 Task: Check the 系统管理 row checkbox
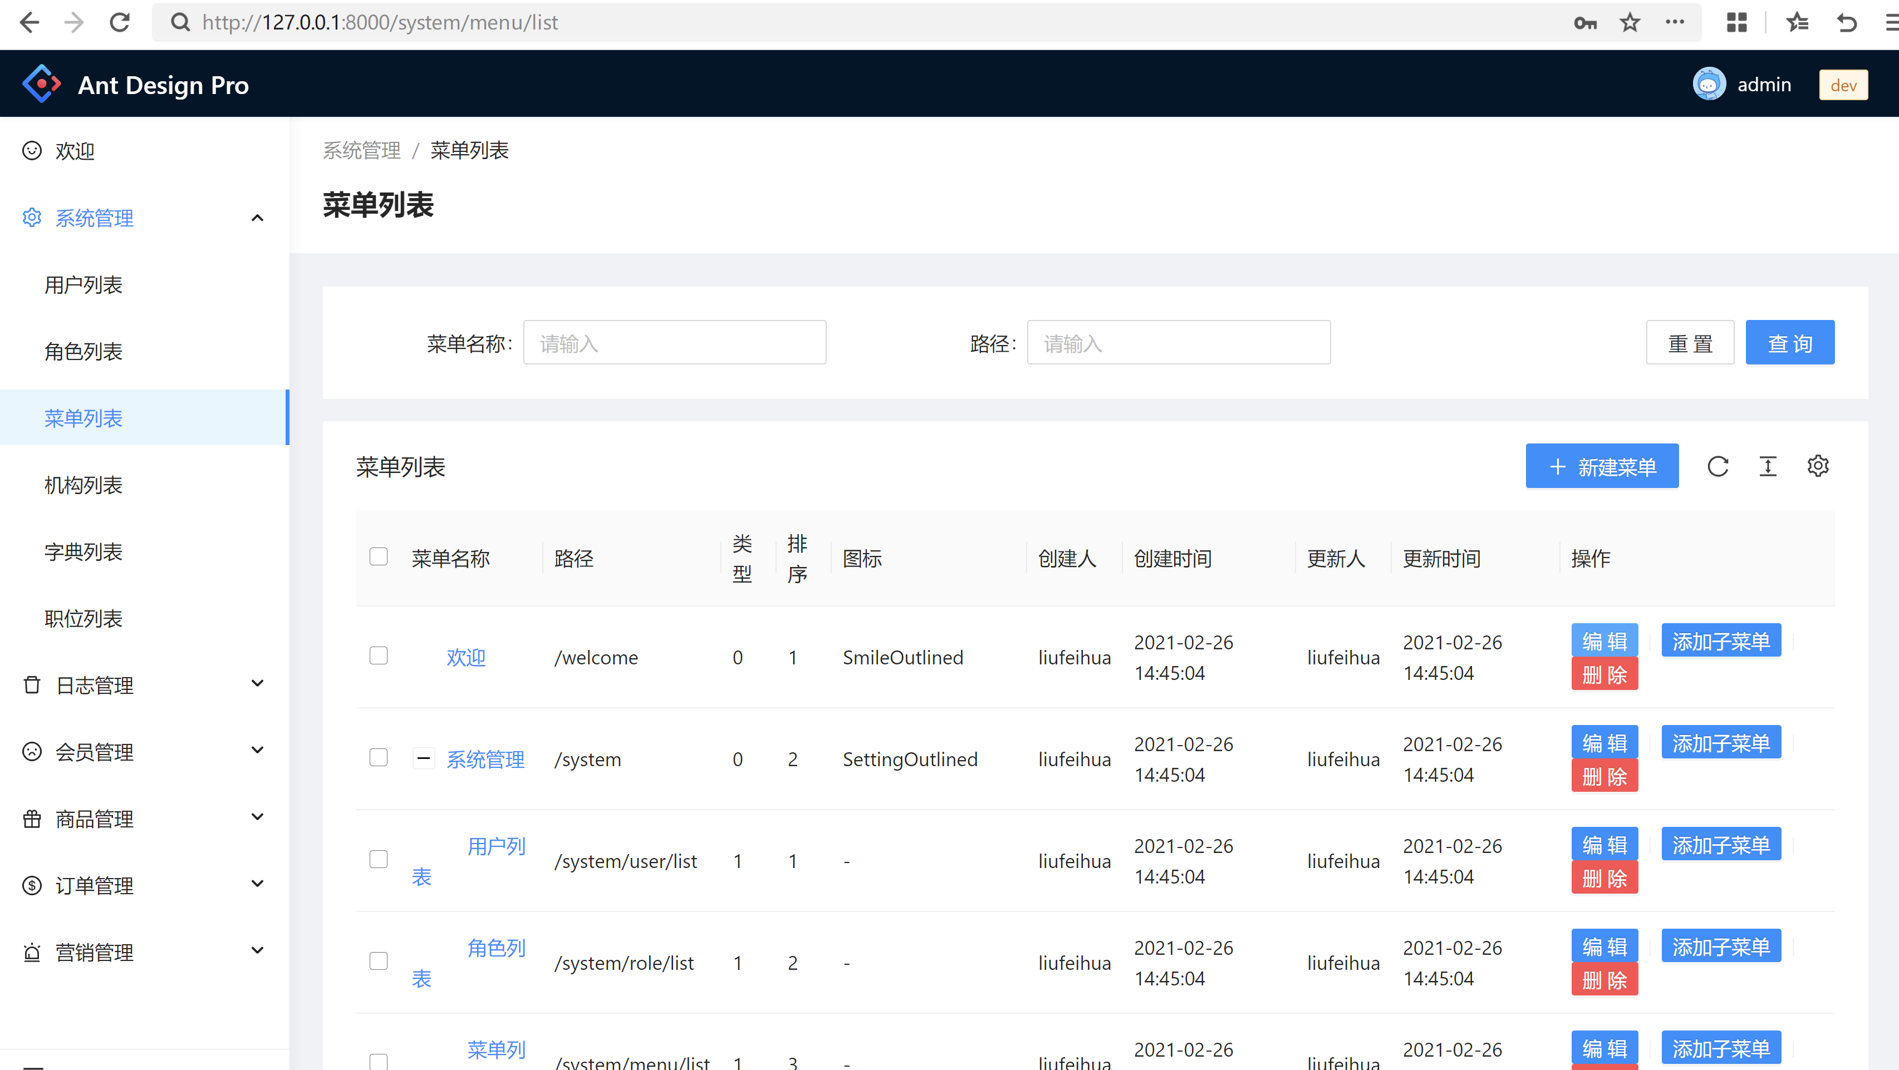point(378,757)
